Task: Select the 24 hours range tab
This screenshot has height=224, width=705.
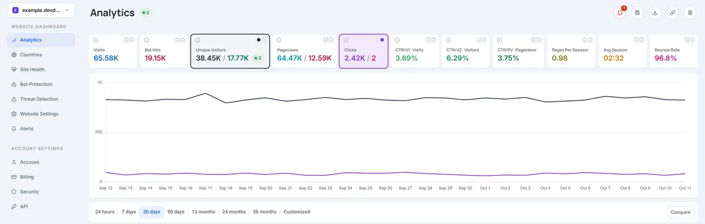Action: click(105, 212)
